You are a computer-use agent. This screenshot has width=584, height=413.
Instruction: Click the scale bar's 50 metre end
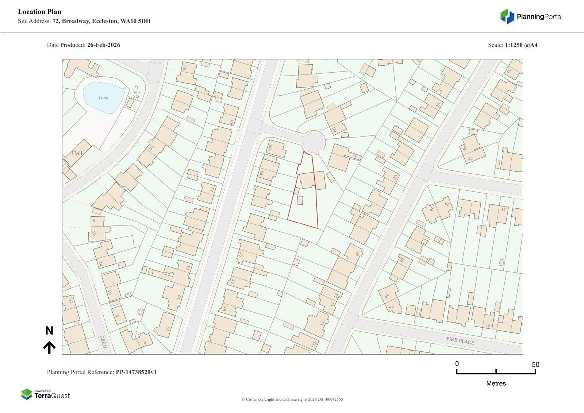coord(535,371)
